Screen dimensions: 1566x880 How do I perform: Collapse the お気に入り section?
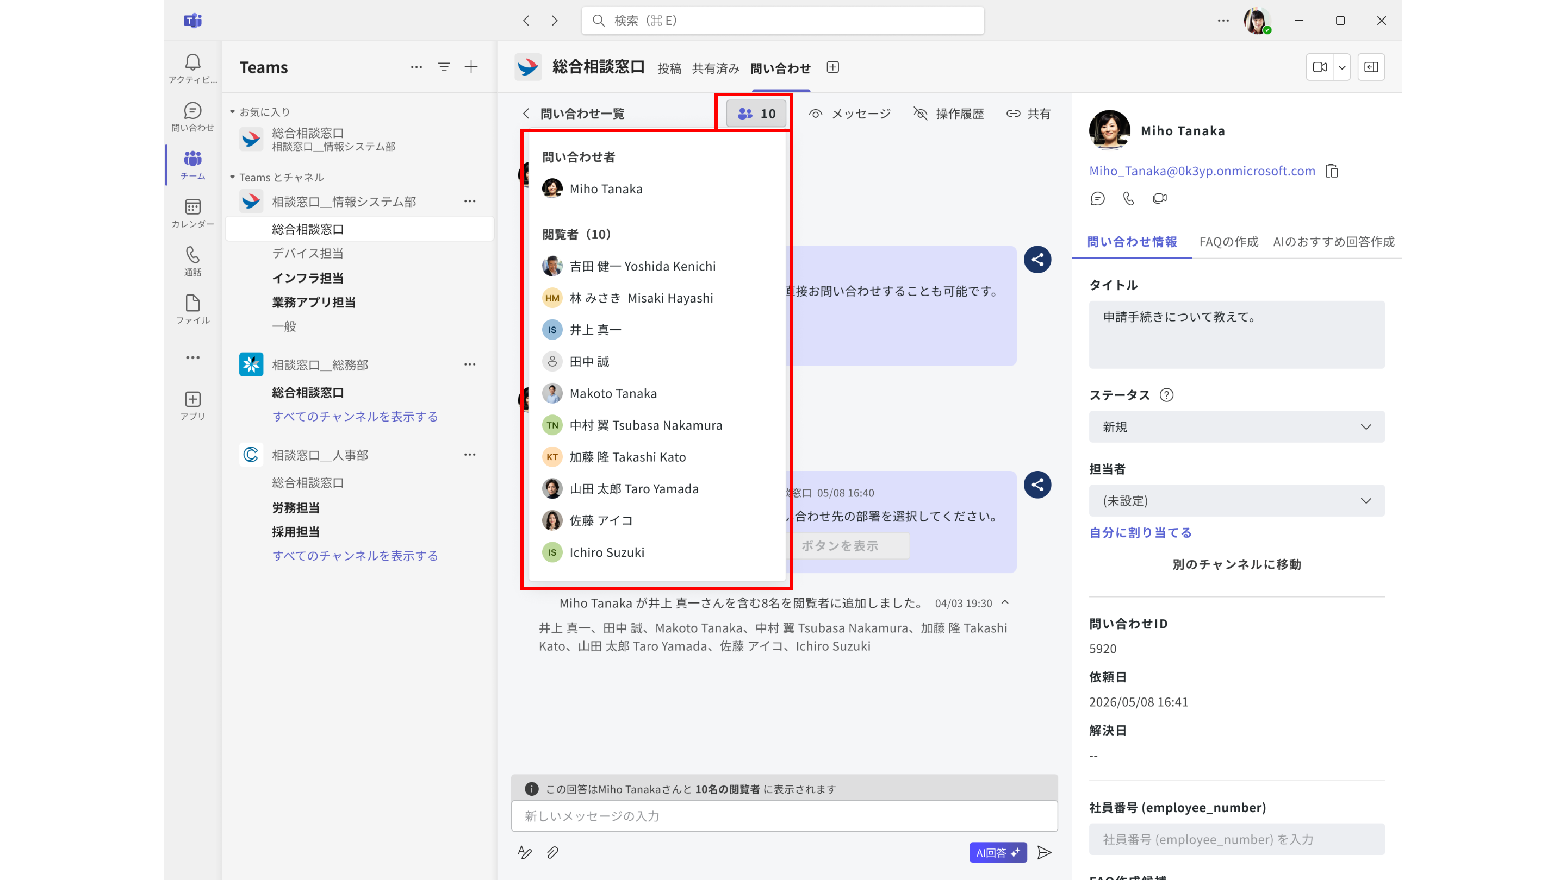(232, 112)
